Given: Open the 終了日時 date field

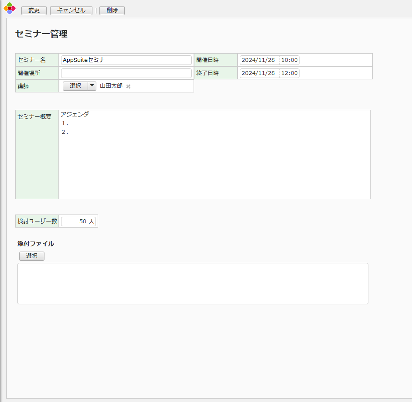Looking at the screenshot, I should click(259, 73).
